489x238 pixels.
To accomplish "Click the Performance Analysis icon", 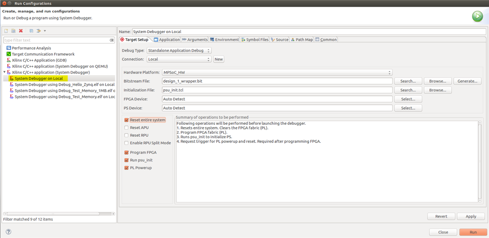I will coord(9,48).
